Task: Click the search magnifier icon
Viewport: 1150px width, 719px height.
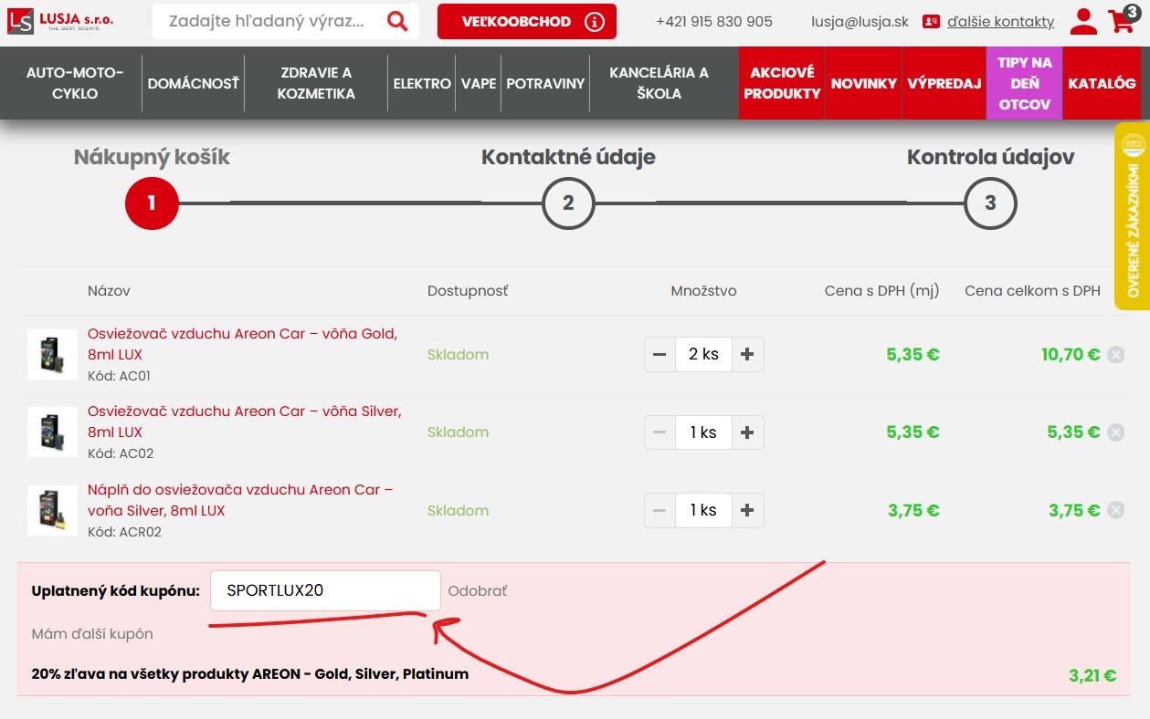Action: tap(397, 21)
